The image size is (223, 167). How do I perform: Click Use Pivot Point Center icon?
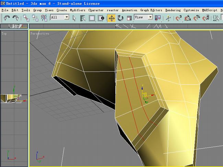click(158, 18)
